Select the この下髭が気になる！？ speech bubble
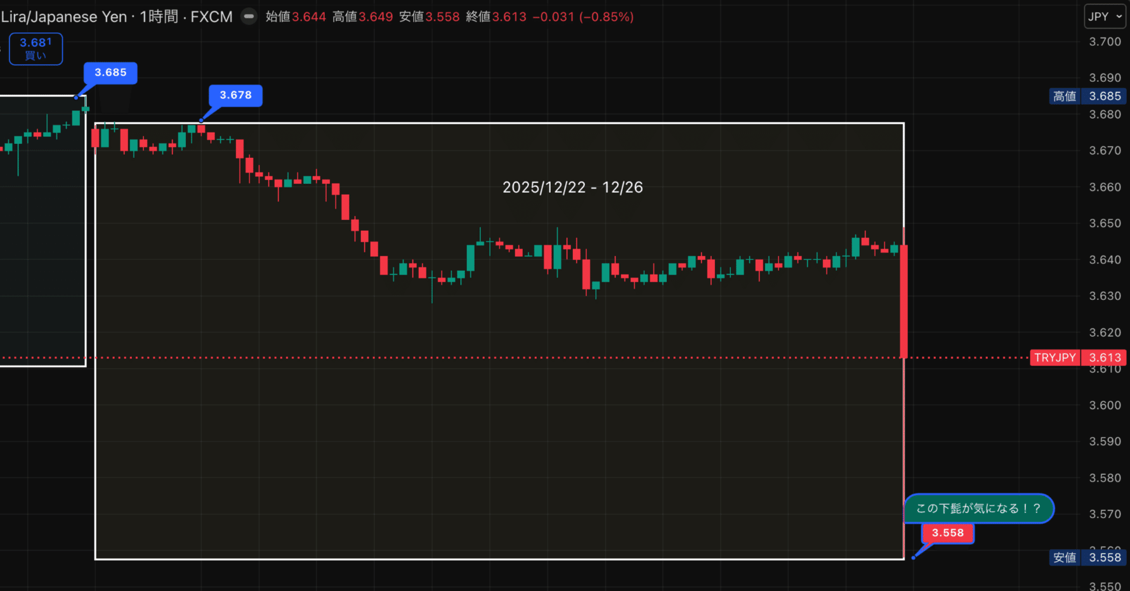The height and width of the screenshot is (591, 1130). (x=978, y=508)
